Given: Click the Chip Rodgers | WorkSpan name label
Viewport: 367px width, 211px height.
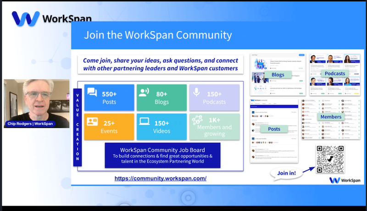Looking at the screenshot, I should pyautogui.click(x=30, y=124).
